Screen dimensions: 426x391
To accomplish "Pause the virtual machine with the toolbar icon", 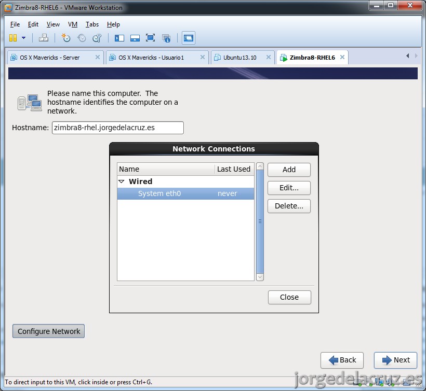I will 13,38.
